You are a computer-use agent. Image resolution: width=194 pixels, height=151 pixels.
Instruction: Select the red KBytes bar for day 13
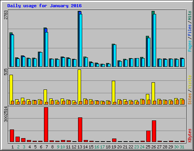(x=80, y=129)
